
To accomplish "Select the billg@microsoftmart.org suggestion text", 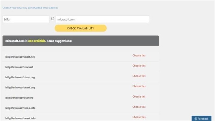I will click(20, 87).
